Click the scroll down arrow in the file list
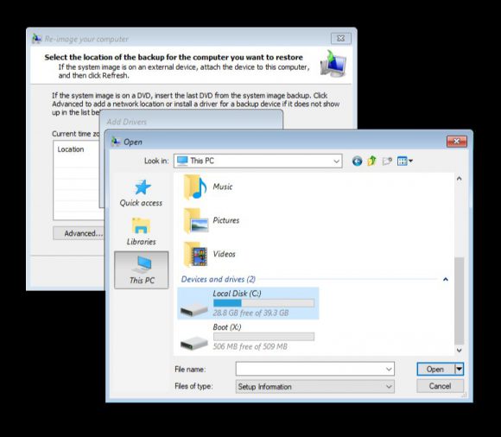 pos(460,351)
